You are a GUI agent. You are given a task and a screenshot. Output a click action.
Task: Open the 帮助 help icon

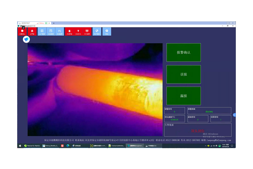click(107, 32)
